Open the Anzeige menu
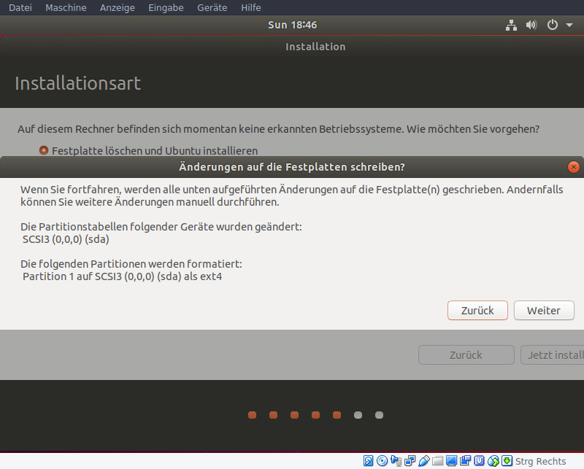Viewport: 584px width, 469px height. pos(118,7)
